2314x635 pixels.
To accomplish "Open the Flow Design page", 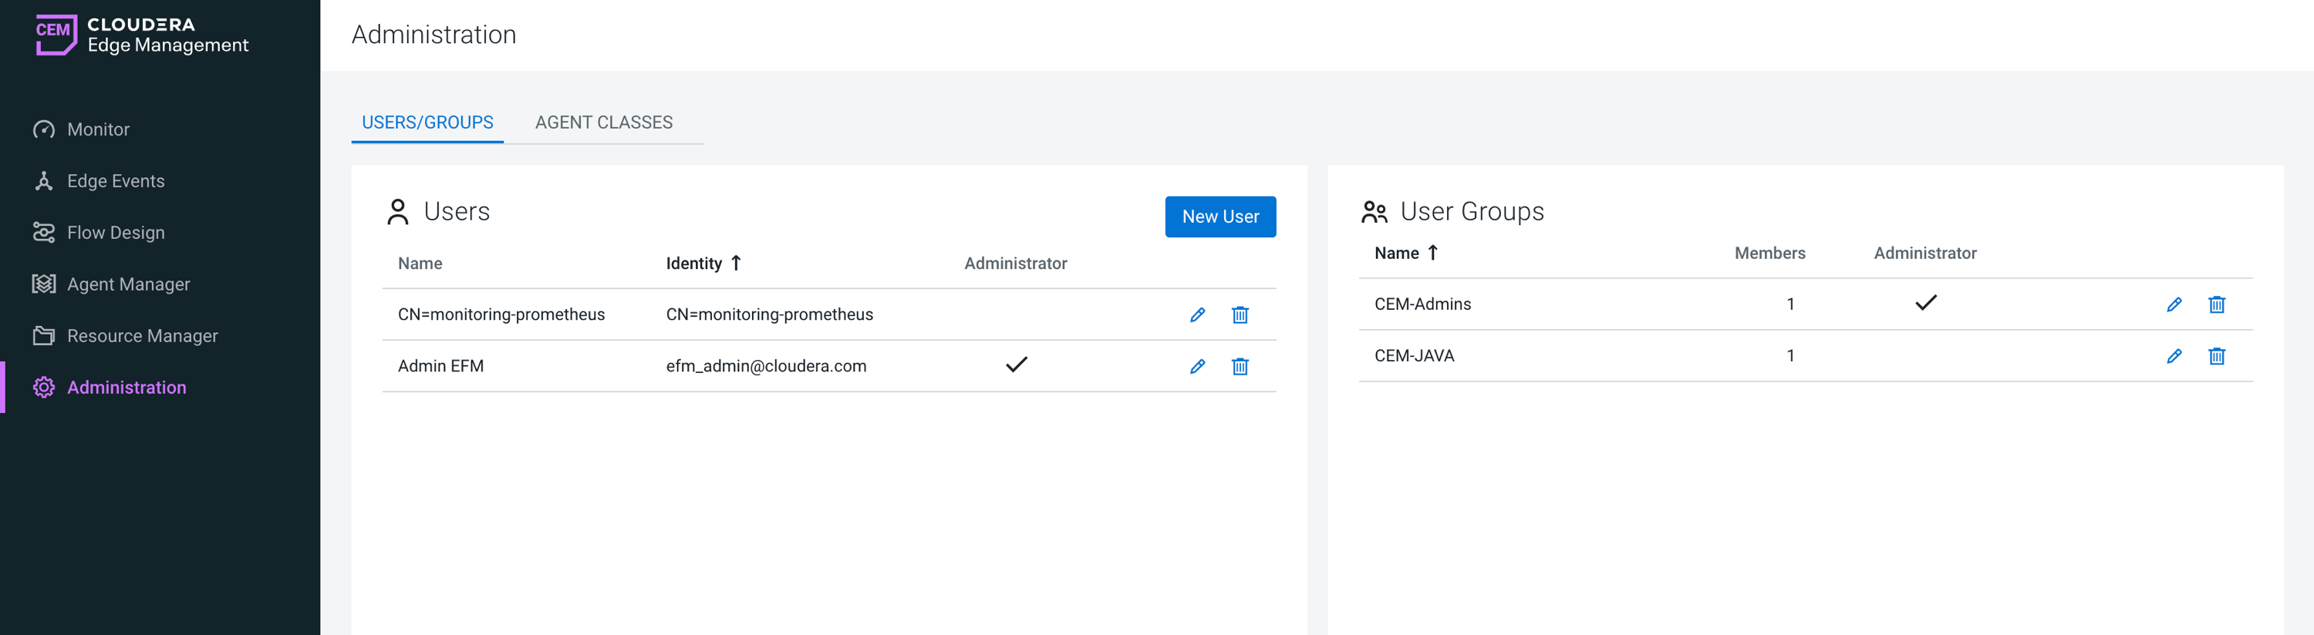I will [115, 234].
